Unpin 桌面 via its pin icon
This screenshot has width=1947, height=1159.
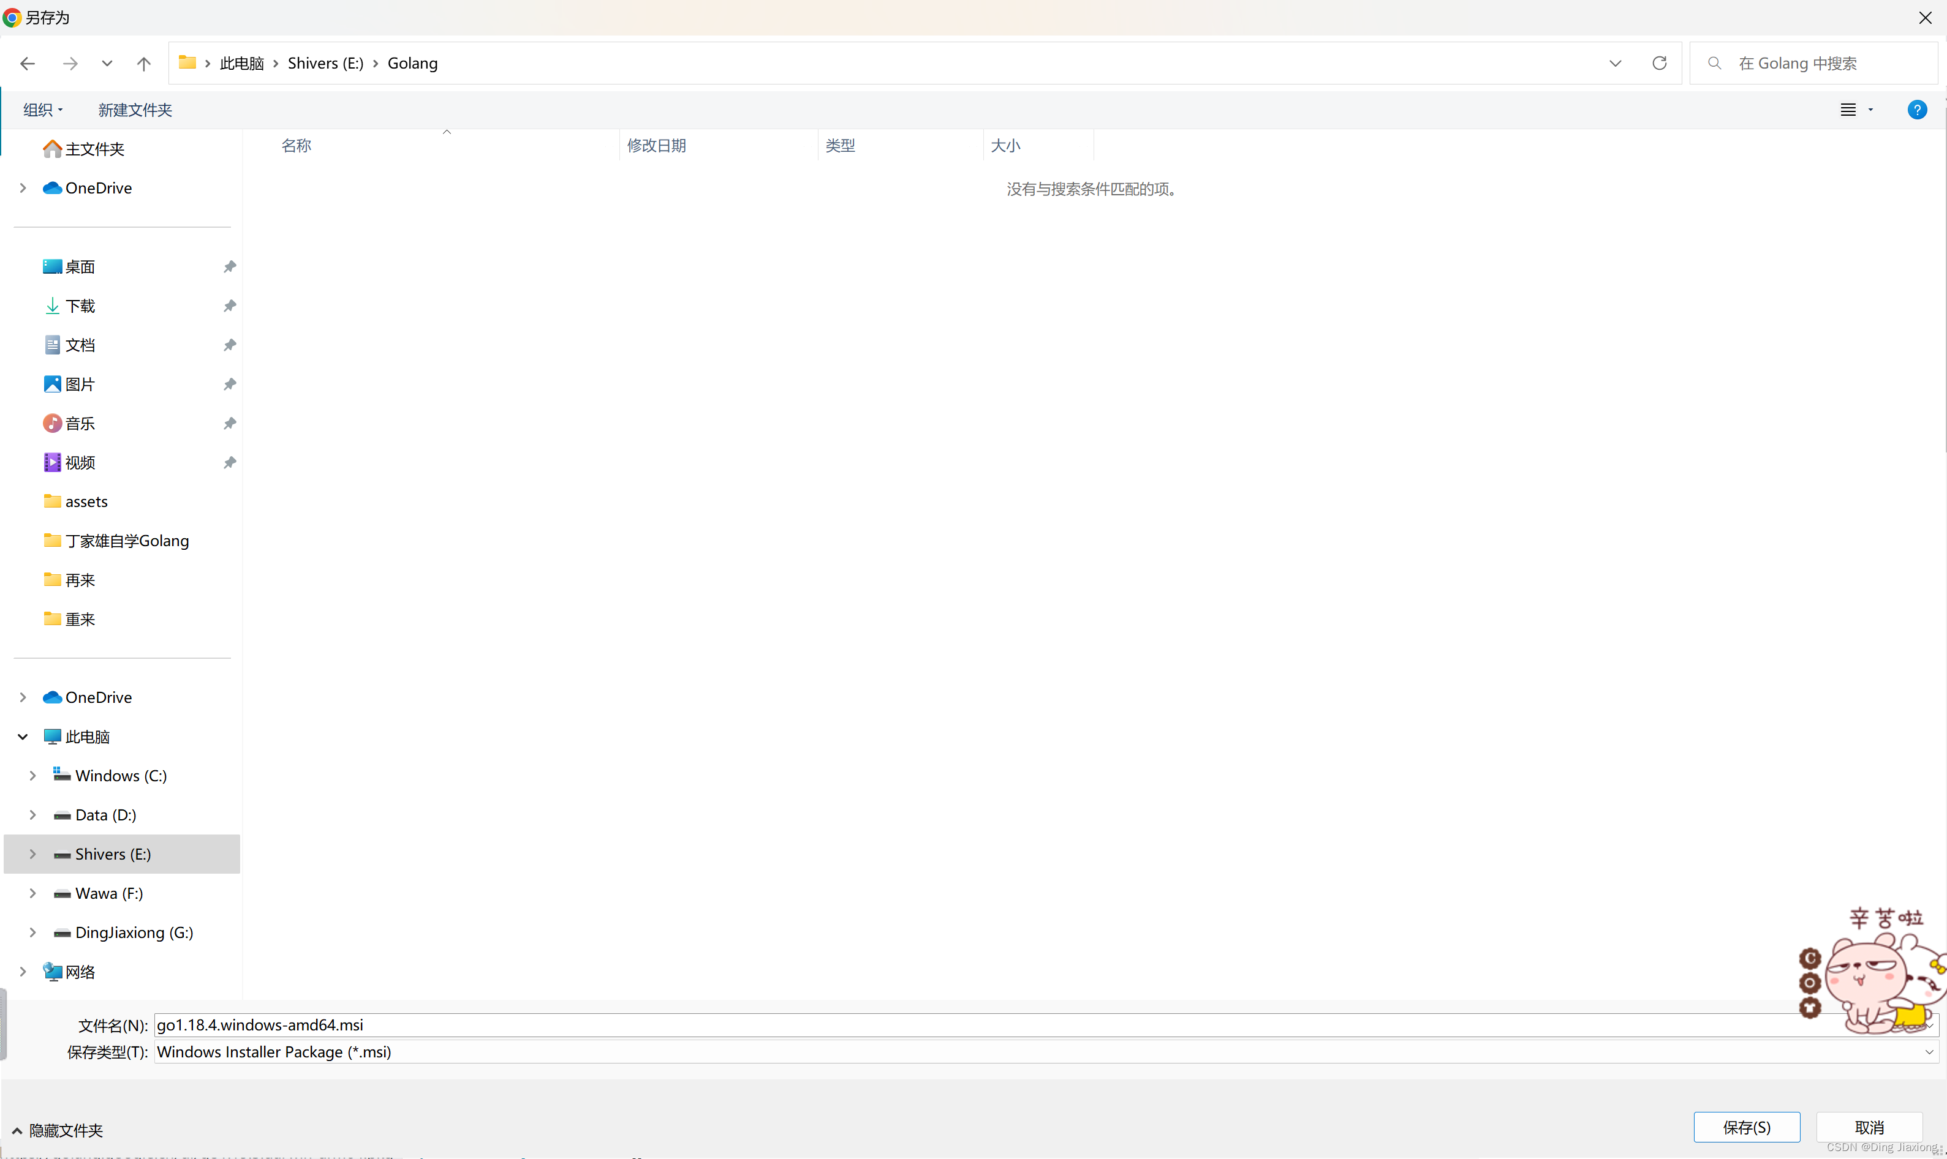coord(230,267)
